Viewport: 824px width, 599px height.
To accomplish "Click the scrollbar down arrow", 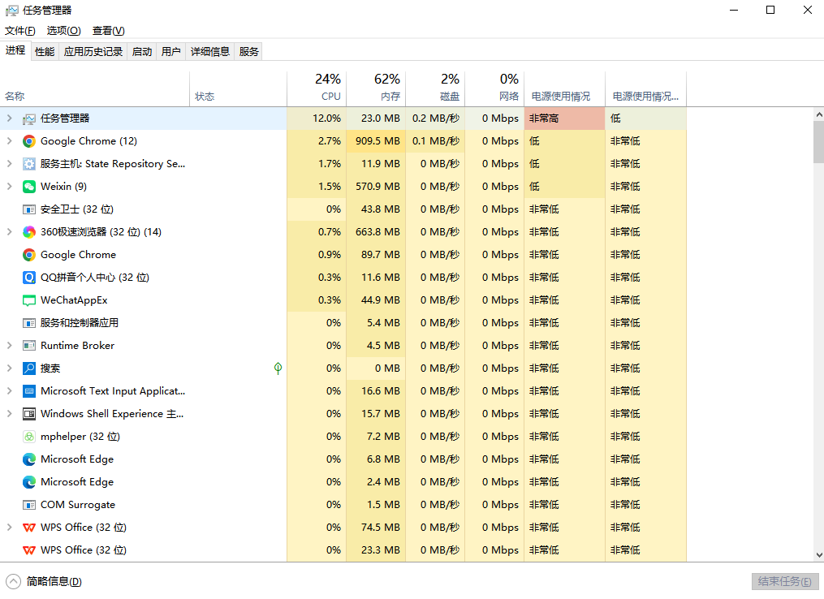I will pos(819,555).
